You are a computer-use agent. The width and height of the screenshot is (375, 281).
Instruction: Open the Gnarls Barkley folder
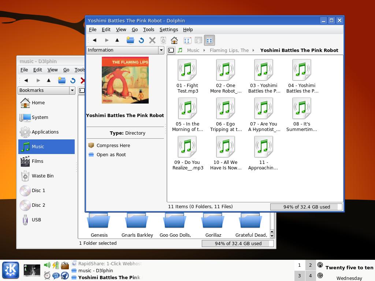(137, 225)
